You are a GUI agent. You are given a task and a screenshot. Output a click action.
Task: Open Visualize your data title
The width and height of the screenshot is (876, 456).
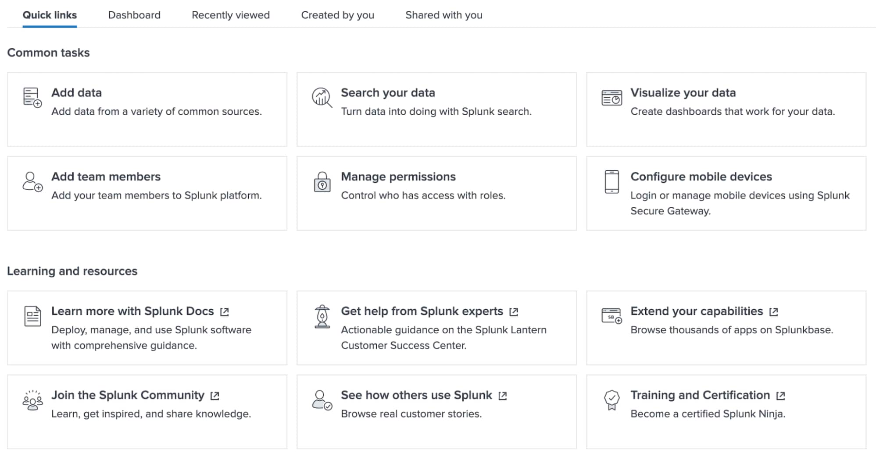(683, 92)
